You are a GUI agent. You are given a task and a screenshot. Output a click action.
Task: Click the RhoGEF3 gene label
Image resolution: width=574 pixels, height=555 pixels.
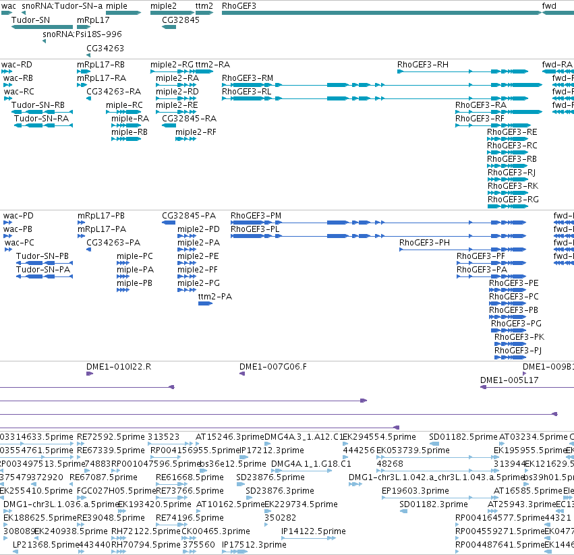click(239, 6)
